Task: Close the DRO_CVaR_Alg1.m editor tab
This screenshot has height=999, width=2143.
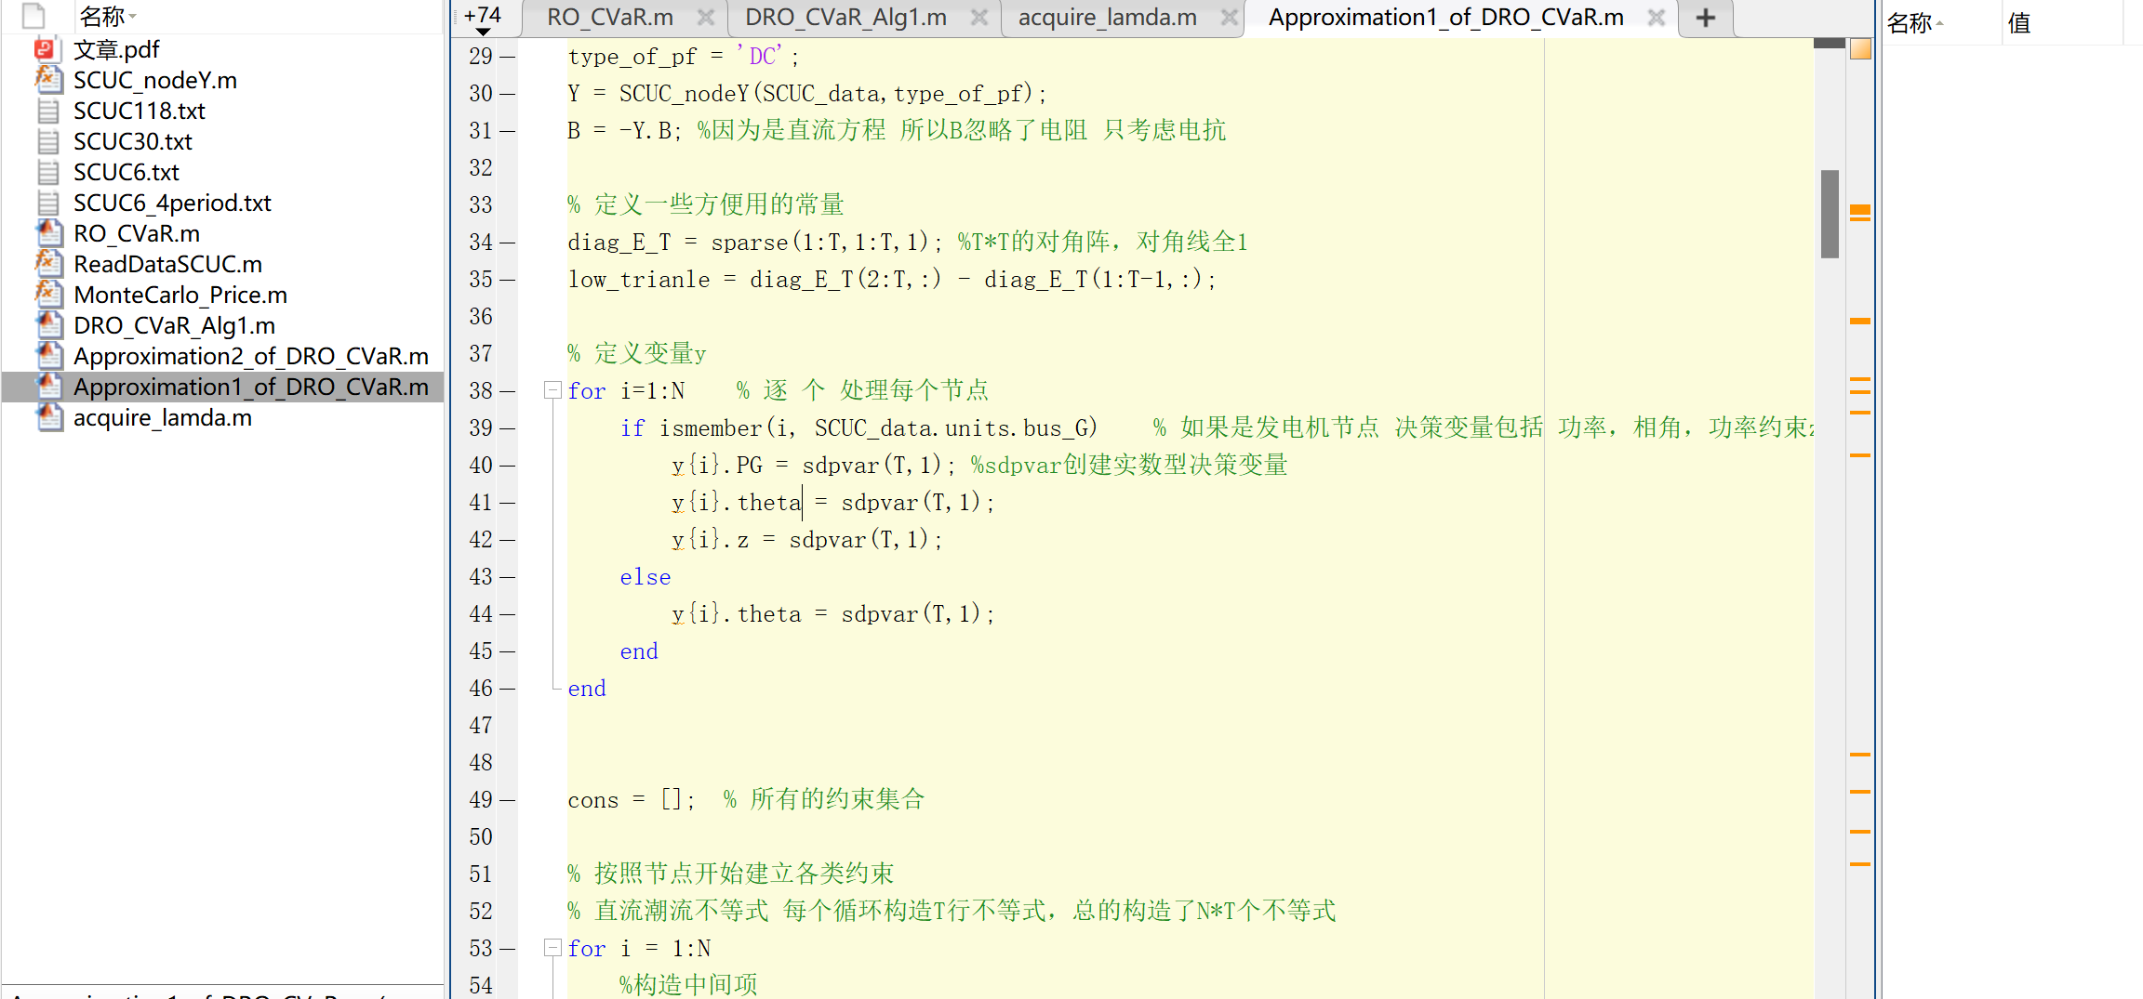Action: click(x=978, y=18)
